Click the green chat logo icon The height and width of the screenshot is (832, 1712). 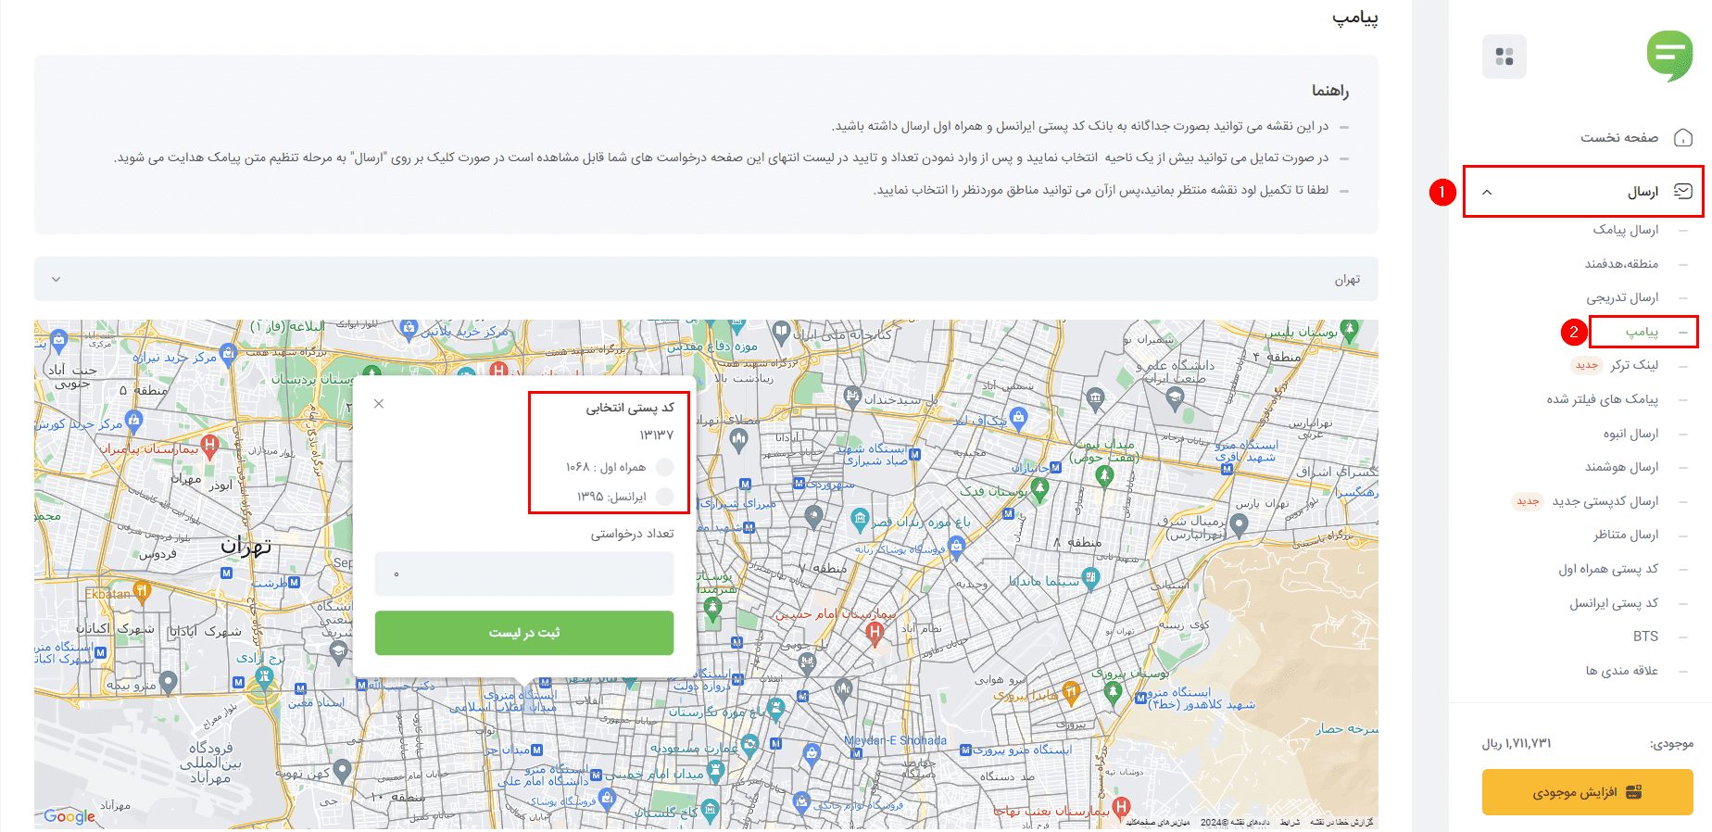pyautogui.click(x=1669, y=56)
